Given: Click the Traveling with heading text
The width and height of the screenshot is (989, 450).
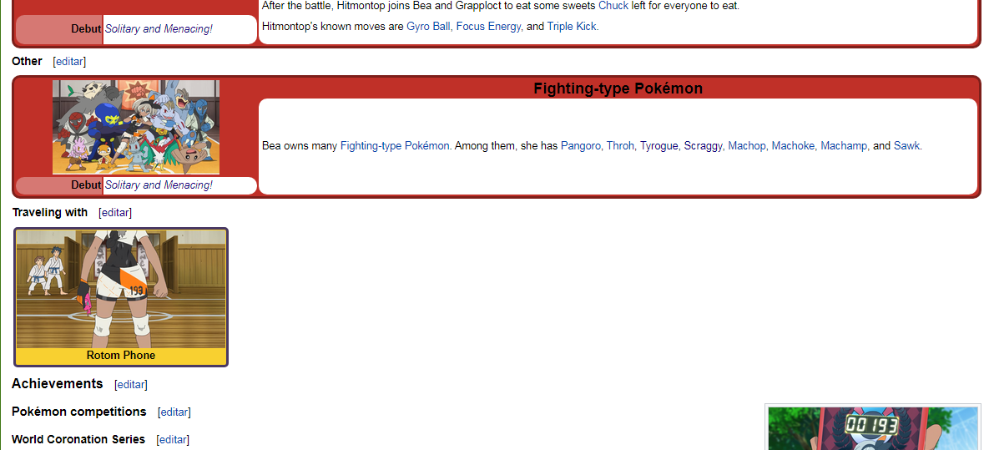Looking at the screenshot, I should pyautogui.click(x=50, y=212).
